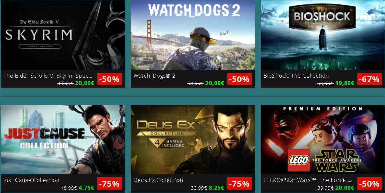Open the BioShock Collection banner image

pyautogui.click(x=323, y=35)
